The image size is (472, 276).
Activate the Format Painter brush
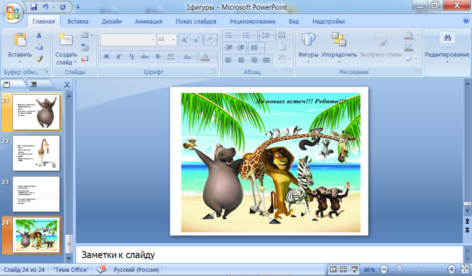(x=39, y=58)
